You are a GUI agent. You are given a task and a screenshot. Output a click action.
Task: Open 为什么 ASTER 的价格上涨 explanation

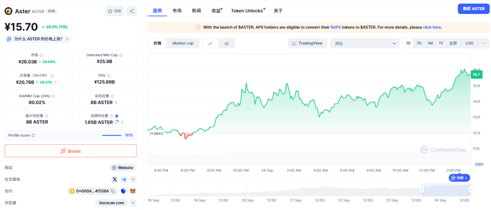coord(38,39)
